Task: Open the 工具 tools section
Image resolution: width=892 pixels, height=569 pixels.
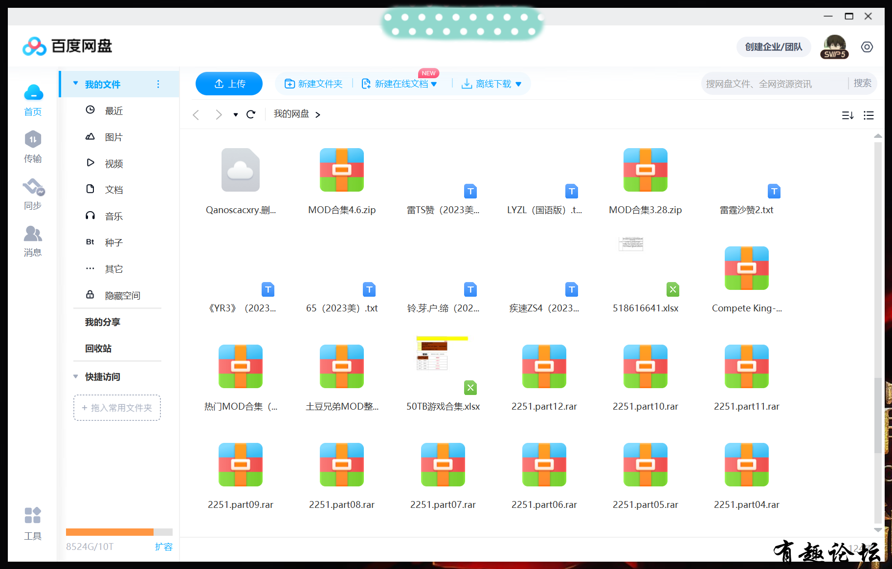Action: coord(33,524)
